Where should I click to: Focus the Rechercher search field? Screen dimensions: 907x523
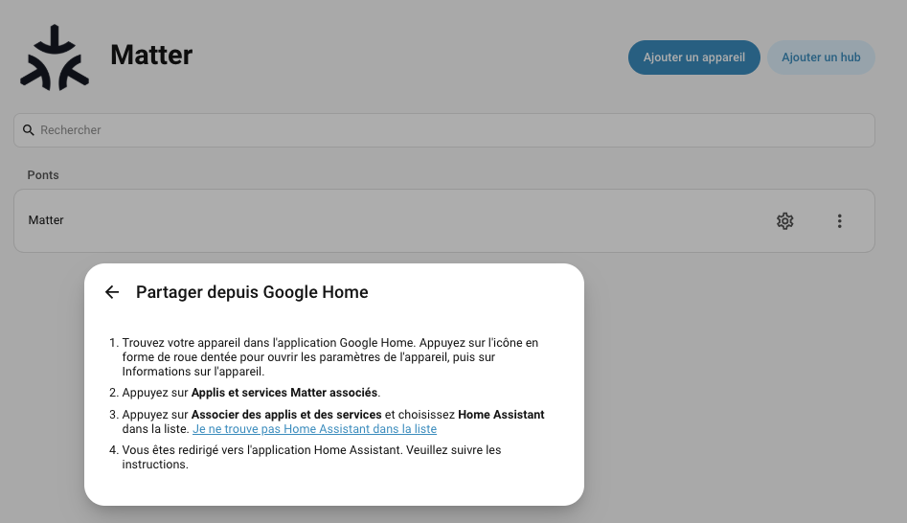[444, 130]
